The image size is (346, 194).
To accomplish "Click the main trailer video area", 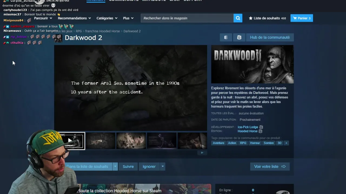I will 131,88.
